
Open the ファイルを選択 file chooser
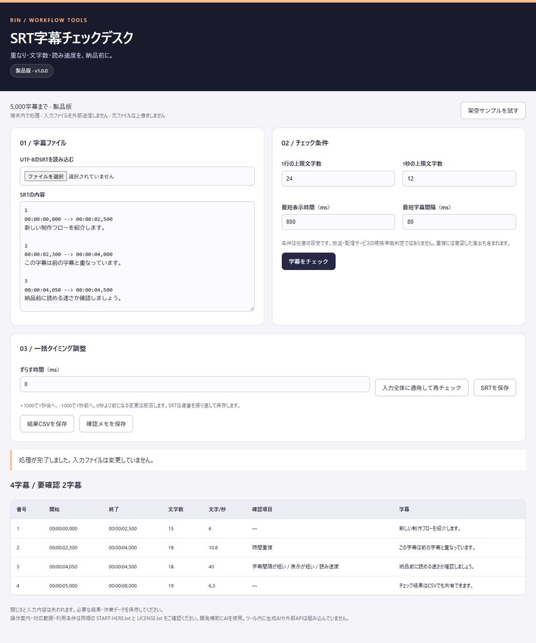click(x=45, y=176)
